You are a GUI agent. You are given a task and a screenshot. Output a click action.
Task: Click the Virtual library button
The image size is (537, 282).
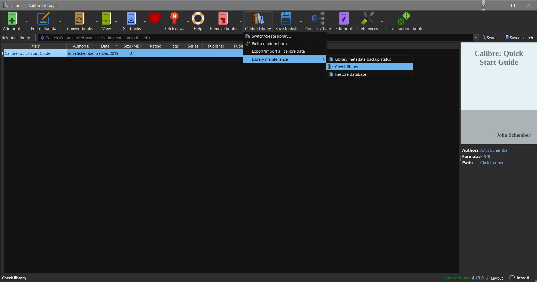point(16,38)
